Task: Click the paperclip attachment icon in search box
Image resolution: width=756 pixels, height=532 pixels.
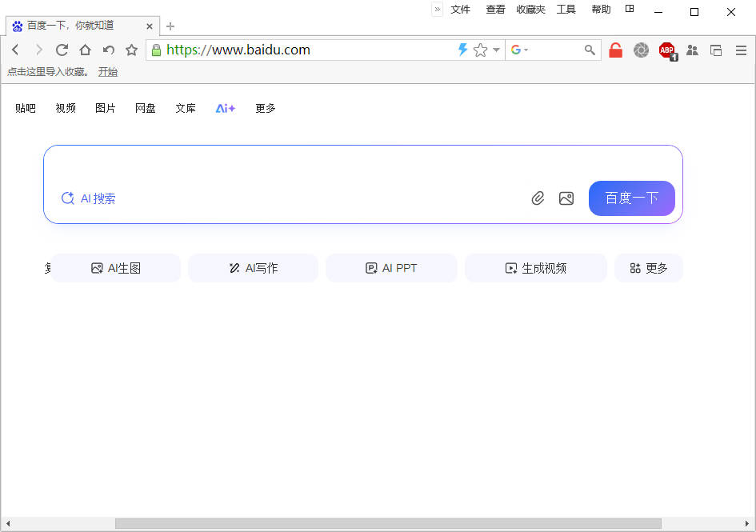Action: pyautogui.click(x=538, y=198)
